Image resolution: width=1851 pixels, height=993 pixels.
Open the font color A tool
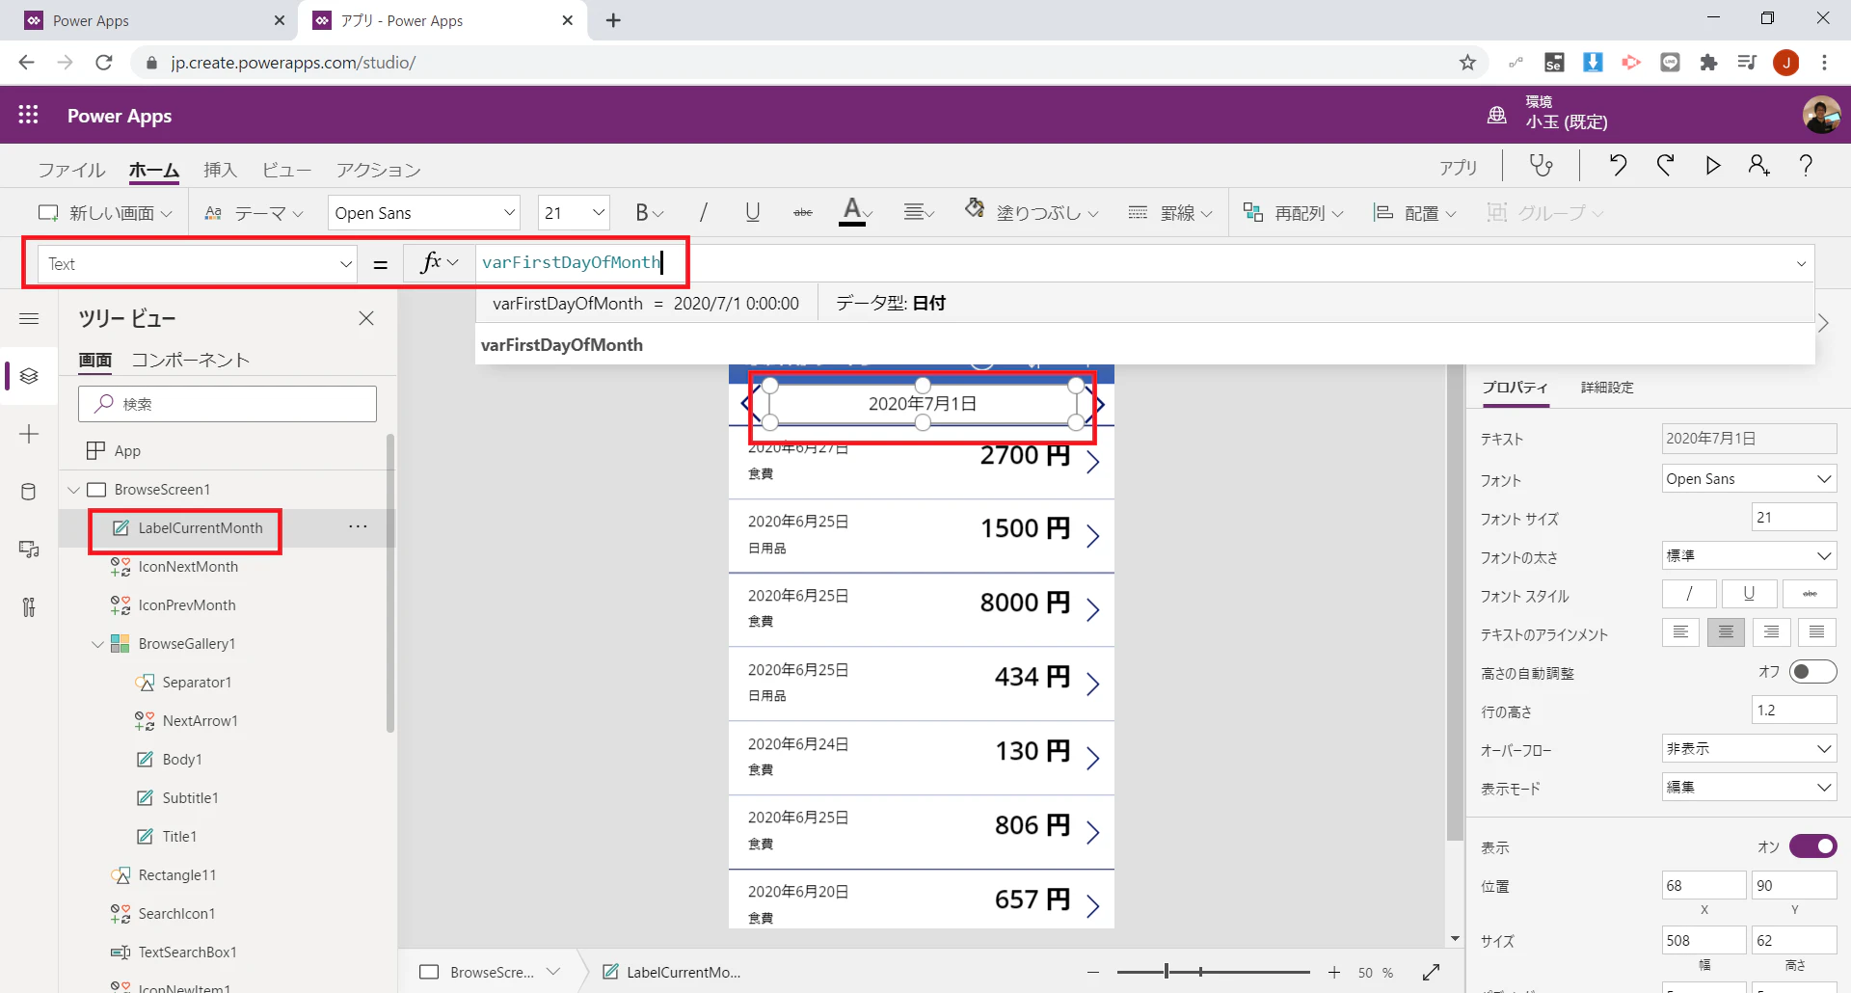(855, 212)
